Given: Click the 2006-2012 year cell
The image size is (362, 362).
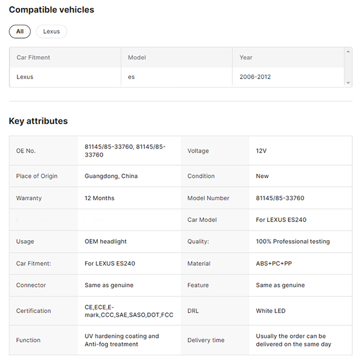Looking at the screenshot, I should [256, 77].
